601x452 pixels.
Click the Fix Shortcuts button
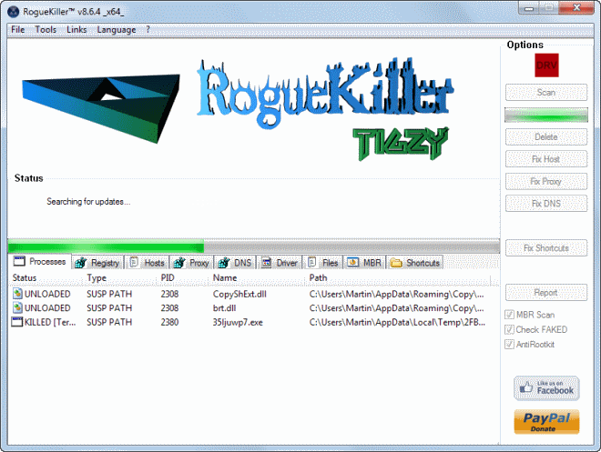(546, 247)
